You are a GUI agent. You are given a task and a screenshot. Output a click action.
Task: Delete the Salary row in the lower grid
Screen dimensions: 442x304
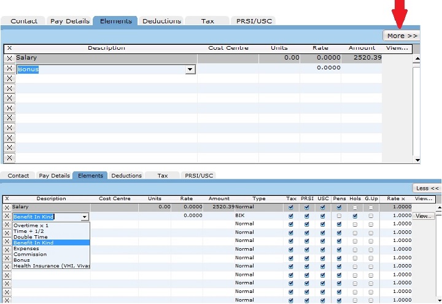point(7,208)
